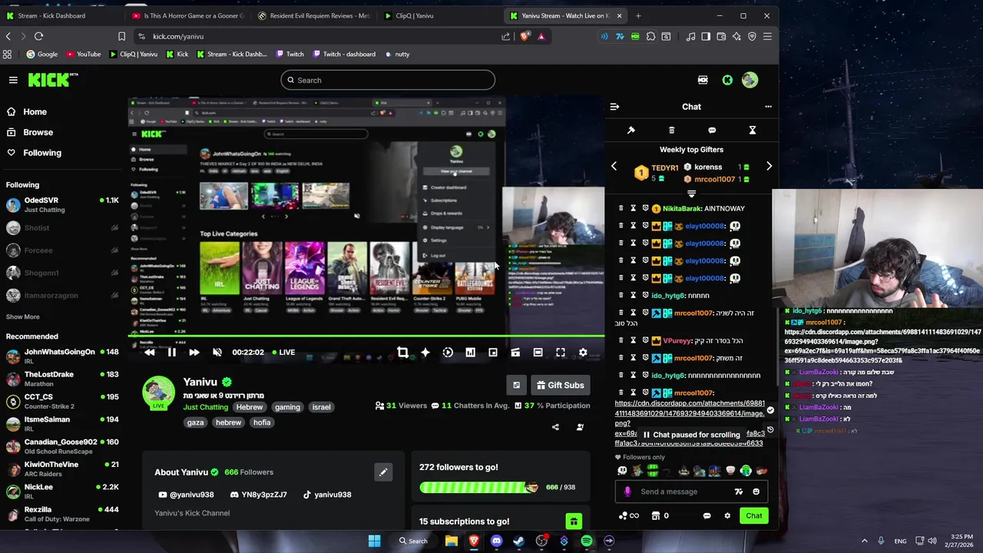
Task: Open the emoji picker in chat input
Action: 756,492
